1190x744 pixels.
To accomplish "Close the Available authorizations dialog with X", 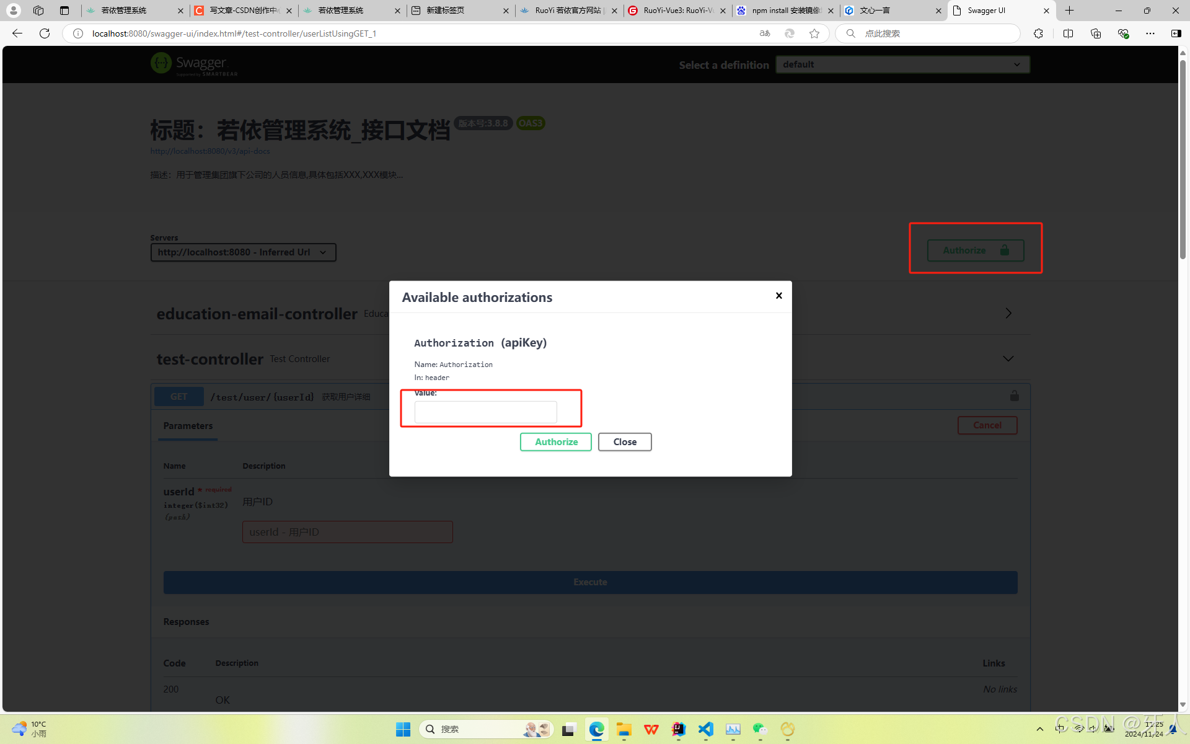I will pyautogui.click(x=778, y=296).
